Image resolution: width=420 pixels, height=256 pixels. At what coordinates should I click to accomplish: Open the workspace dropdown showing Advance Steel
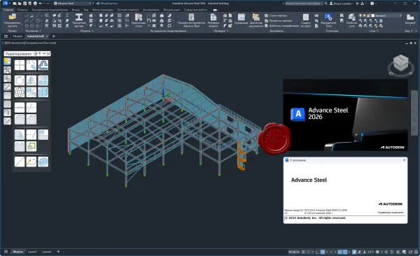(x=72, y=3)
